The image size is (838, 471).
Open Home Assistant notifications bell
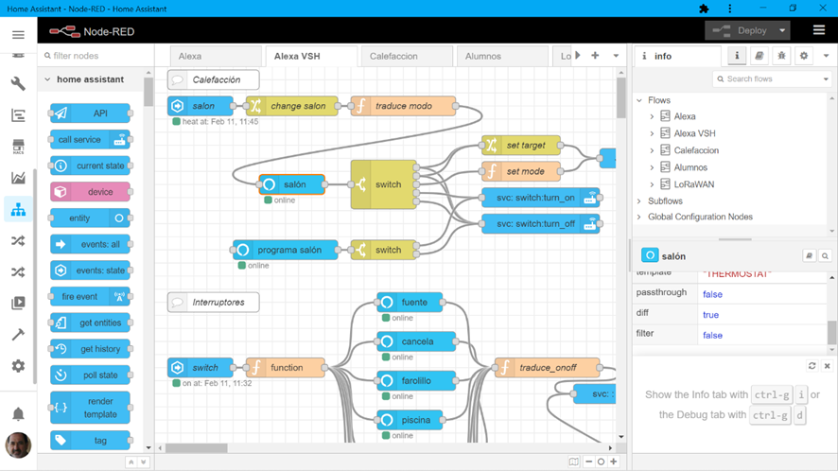click(18, 415)
